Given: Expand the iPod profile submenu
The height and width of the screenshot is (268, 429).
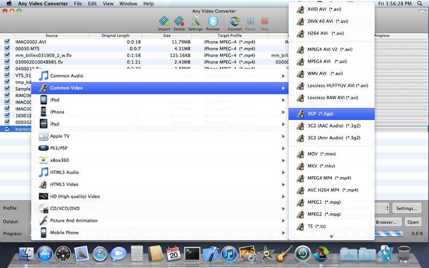Looking at the screenshot, I should [160, 100].
